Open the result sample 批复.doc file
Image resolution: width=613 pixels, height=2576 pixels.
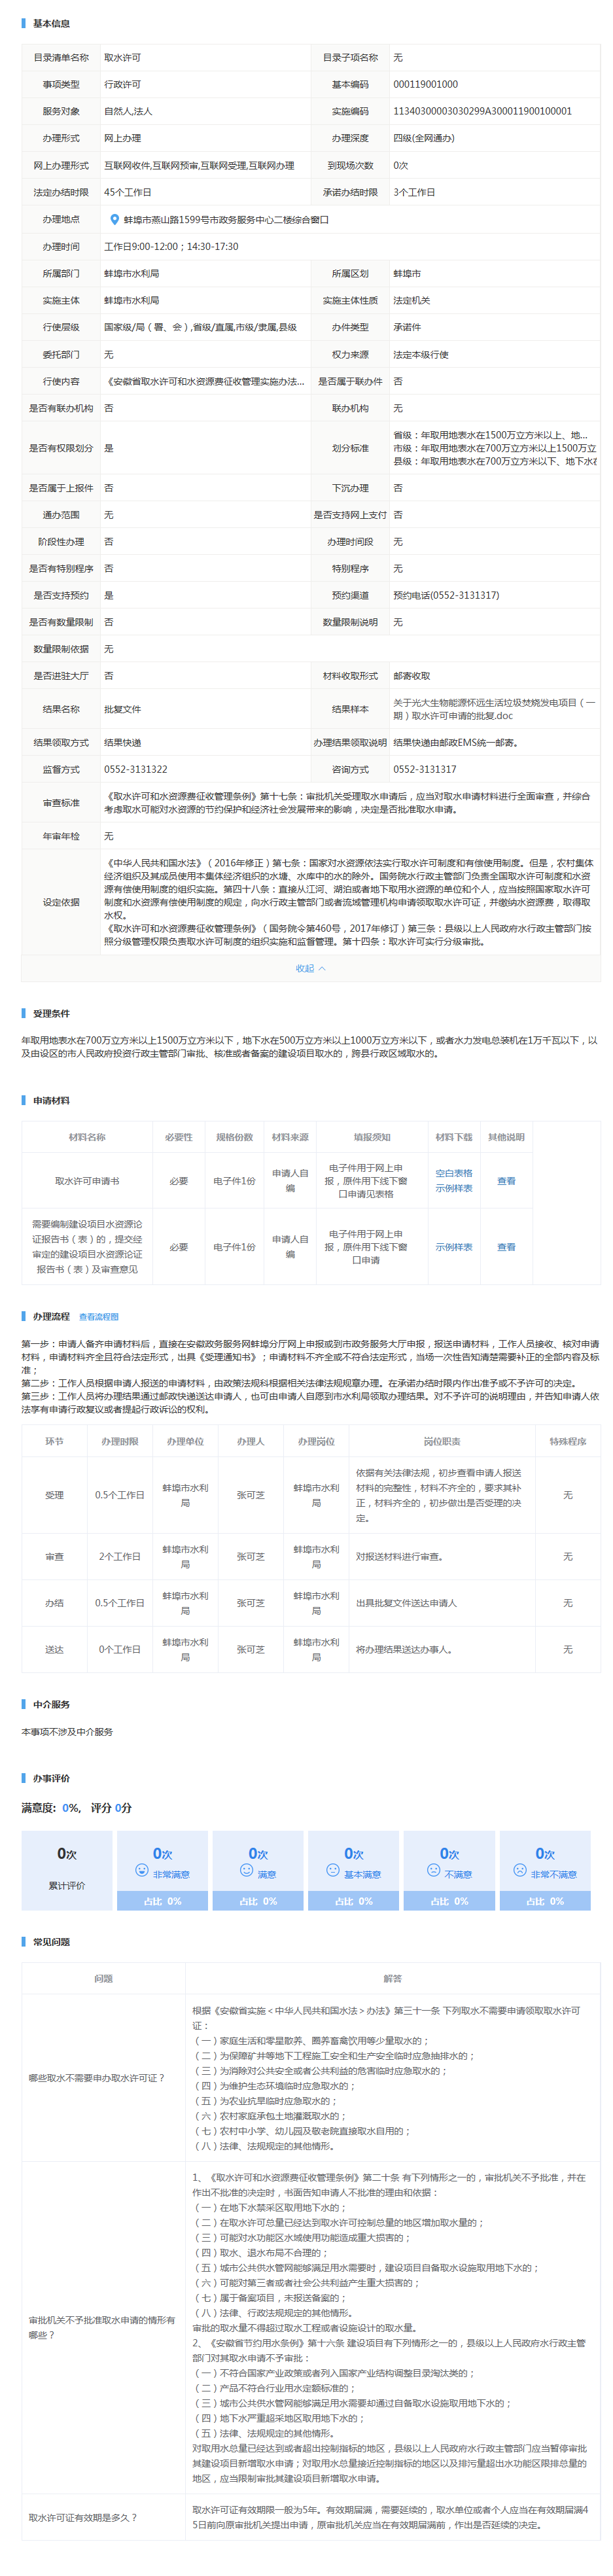[x=494, y=709]
